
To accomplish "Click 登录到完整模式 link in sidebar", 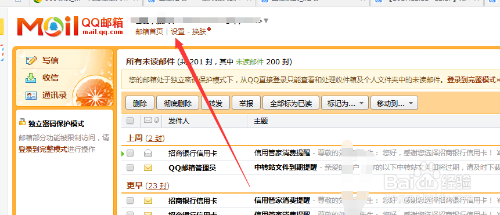I will click(x=43, y=149).
